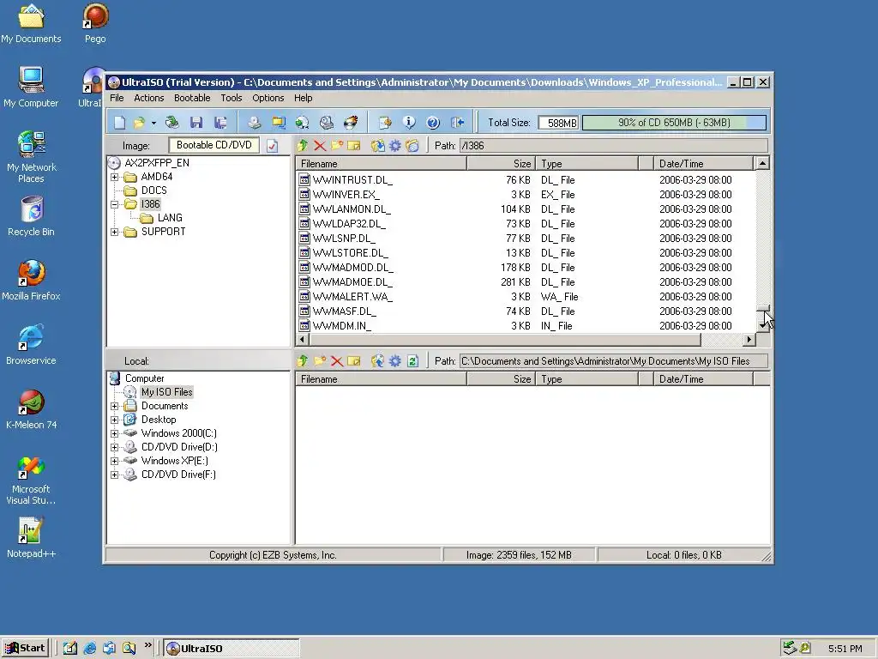Create a new folder in the local pane
This screenshot has height=659, width=878.
click(320, 361)
